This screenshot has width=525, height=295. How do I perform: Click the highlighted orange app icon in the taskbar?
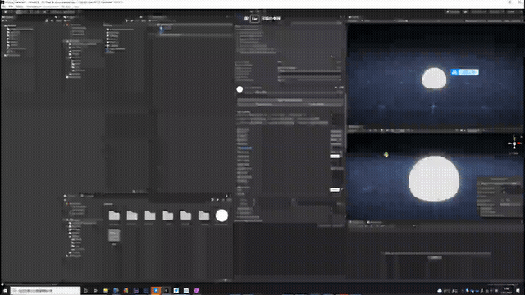click(156, 290)
